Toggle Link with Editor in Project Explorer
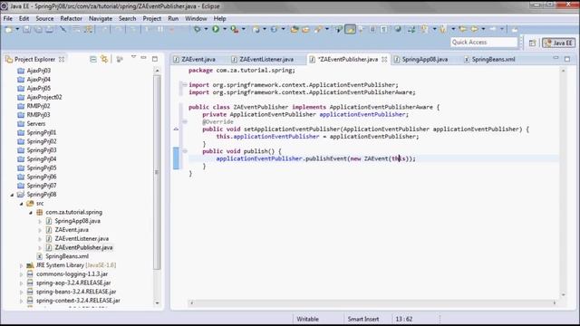The width and height of the screenshot is (580, 326). (x=105, y=59)
